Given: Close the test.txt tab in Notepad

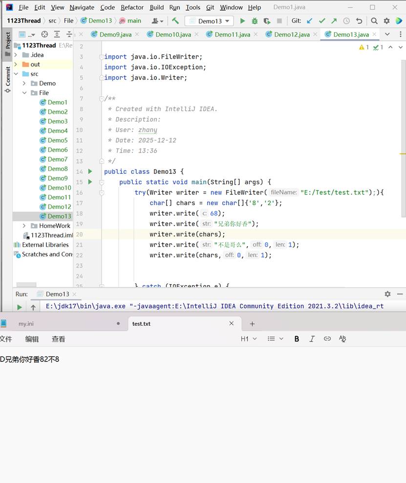Looking at the screenshot, I should click(232, 323).
